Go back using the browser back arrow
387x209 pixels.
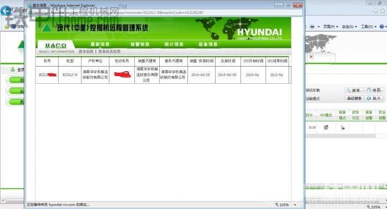(x=6, y=11)
